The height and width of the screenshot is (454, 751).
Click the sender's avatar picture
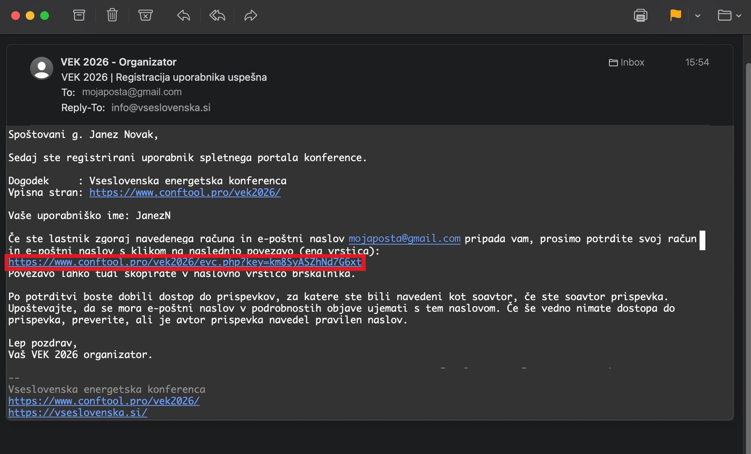point(42,68)
